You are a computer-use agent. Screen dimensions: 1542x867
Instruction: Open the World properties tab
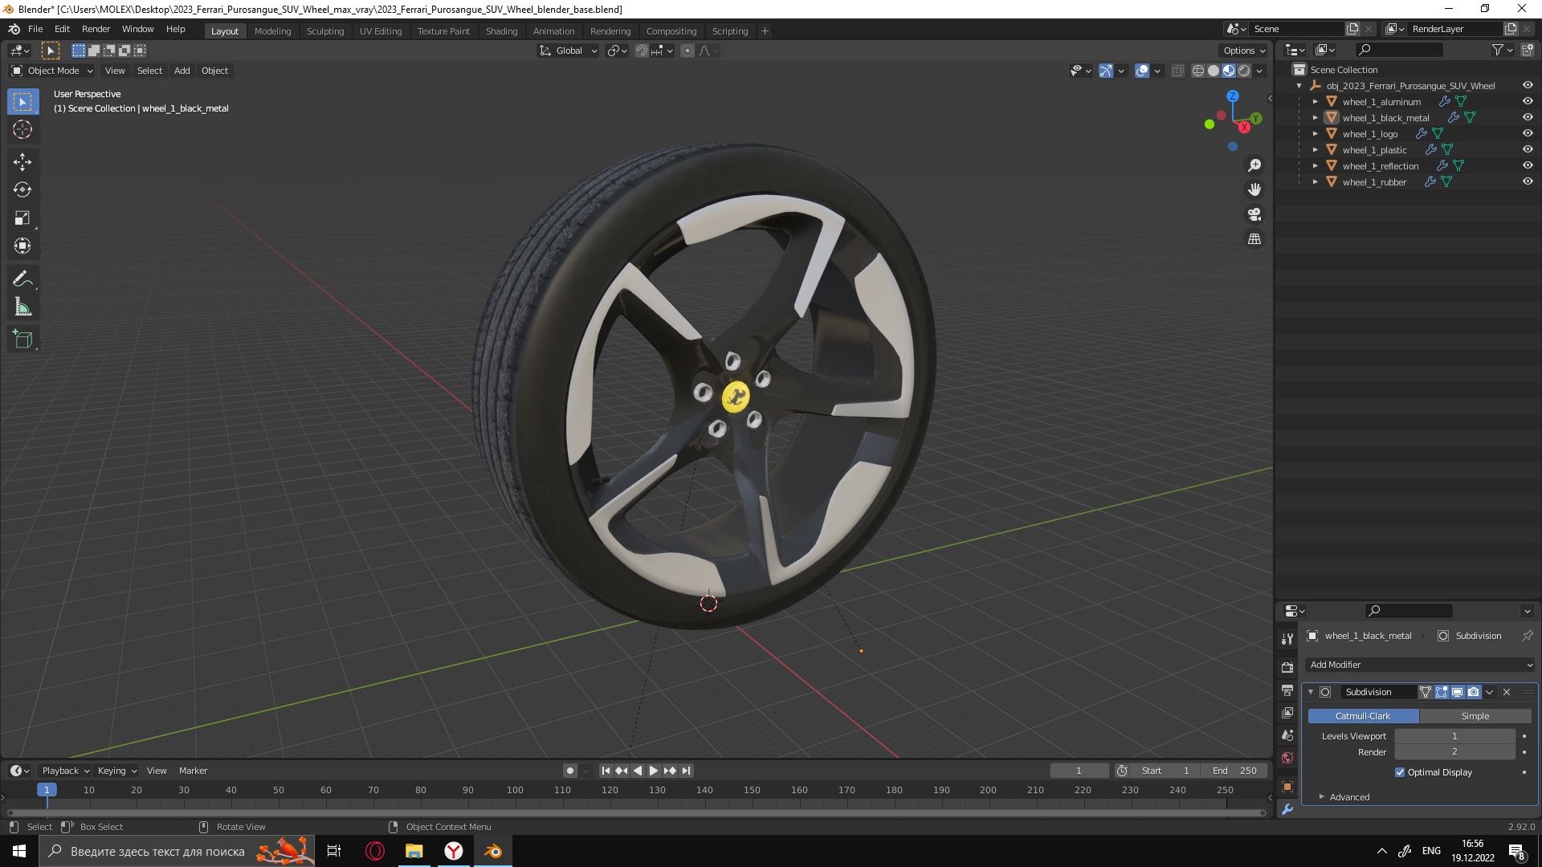tap(1287, 758)
